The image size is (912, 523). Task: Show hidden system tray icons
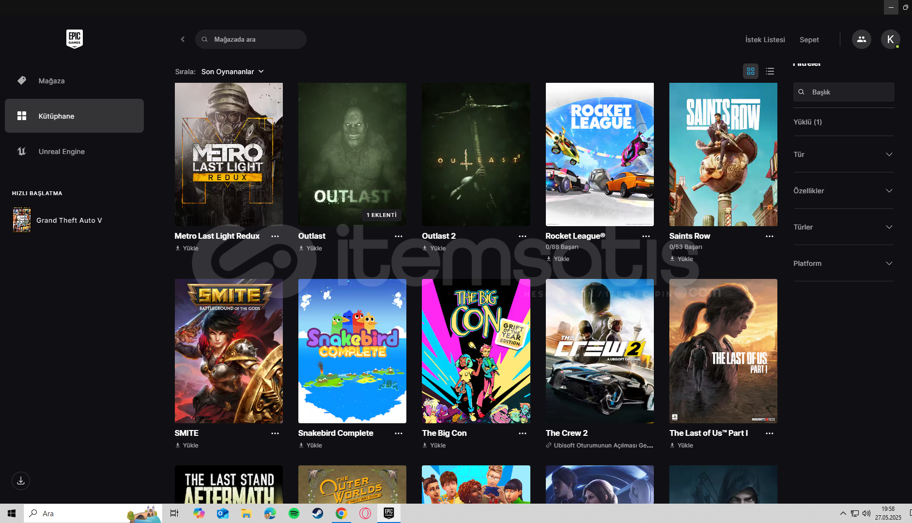(x=843, y=513)
